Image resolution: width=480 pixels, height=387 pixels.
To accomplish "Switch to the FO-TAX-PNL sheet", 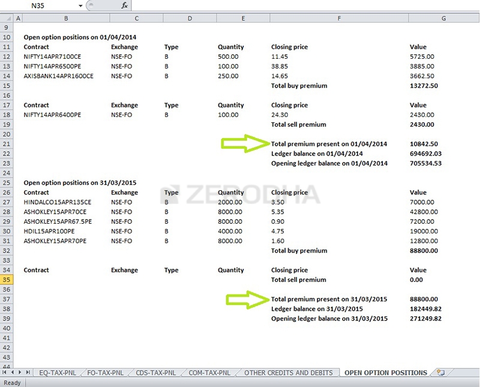I will [x=105, y=372].
